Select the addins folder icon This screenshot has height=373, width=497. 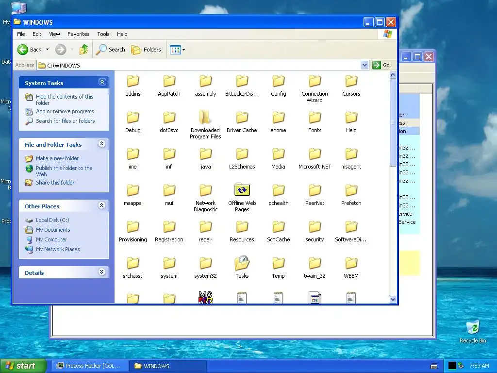[x=133, y=81]
